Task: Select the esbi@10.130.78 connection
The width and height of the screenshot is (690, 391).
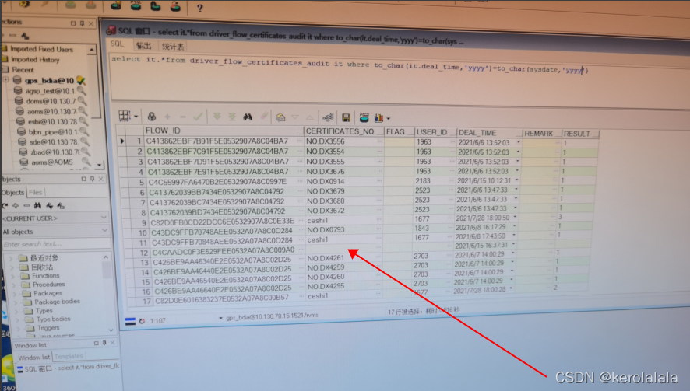Action: (x=52, y=122)
